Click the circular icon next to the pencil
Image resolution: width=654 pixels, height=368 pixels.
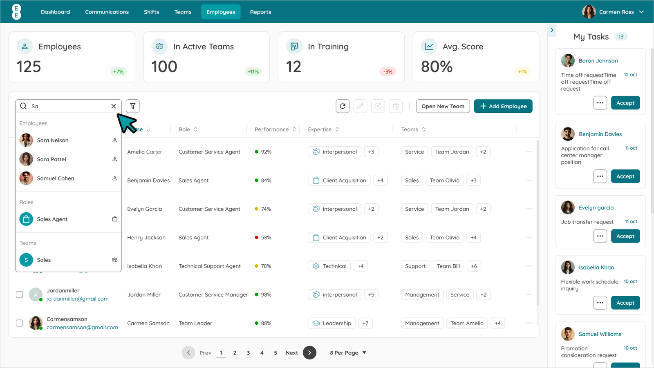click(378, 106)
